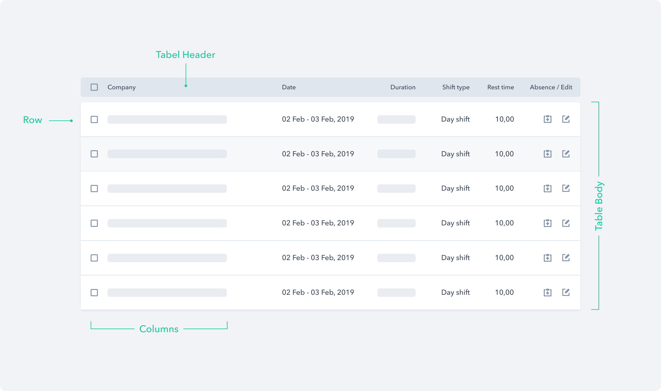Viewport: 661px width, 391px height.
Task: Check the checkbox of the last row
Action: [94, 292]
